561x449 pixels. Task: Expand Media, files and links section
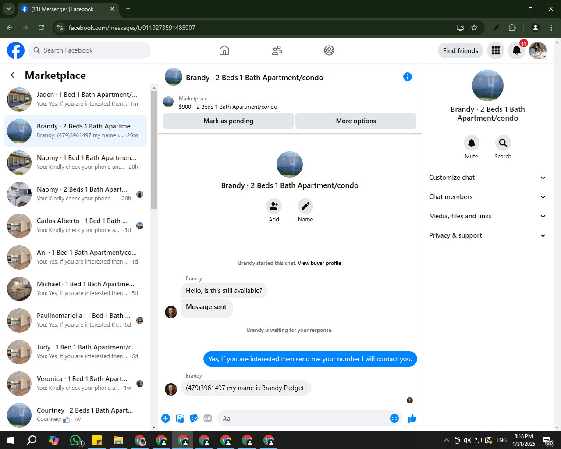tap(487, 216)
